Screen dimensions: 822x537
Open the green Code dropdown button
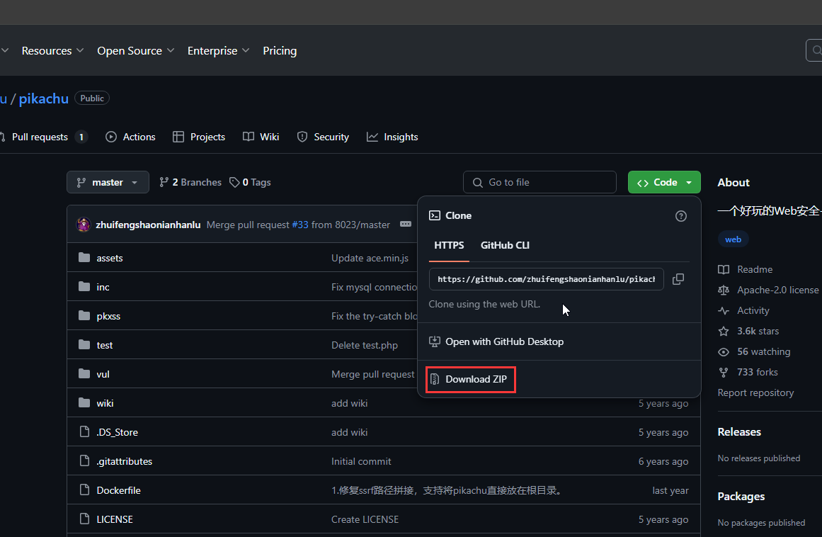[664, 182]
